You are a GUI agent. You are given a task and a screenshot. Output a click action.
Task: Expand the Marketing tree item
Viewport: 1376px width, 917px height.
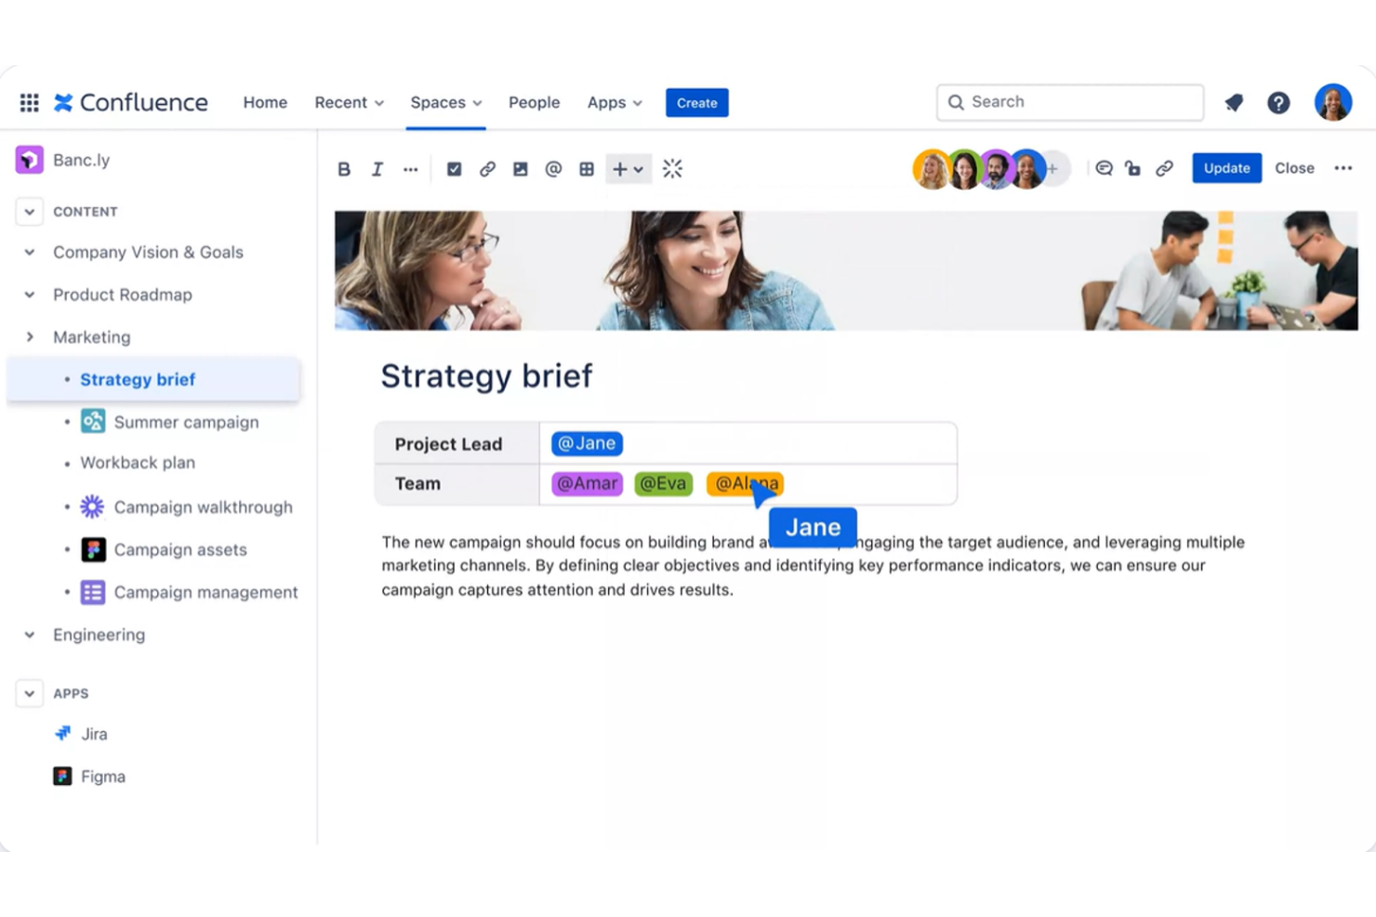[x=30, y=337]
